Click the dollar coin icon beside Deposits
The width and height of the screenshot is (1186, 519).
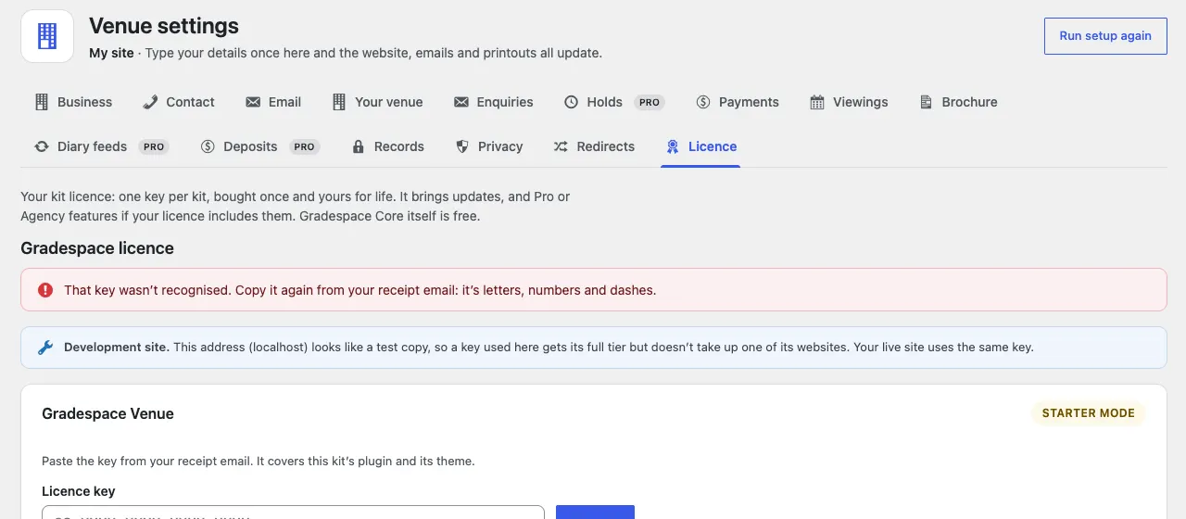[208, 146]
